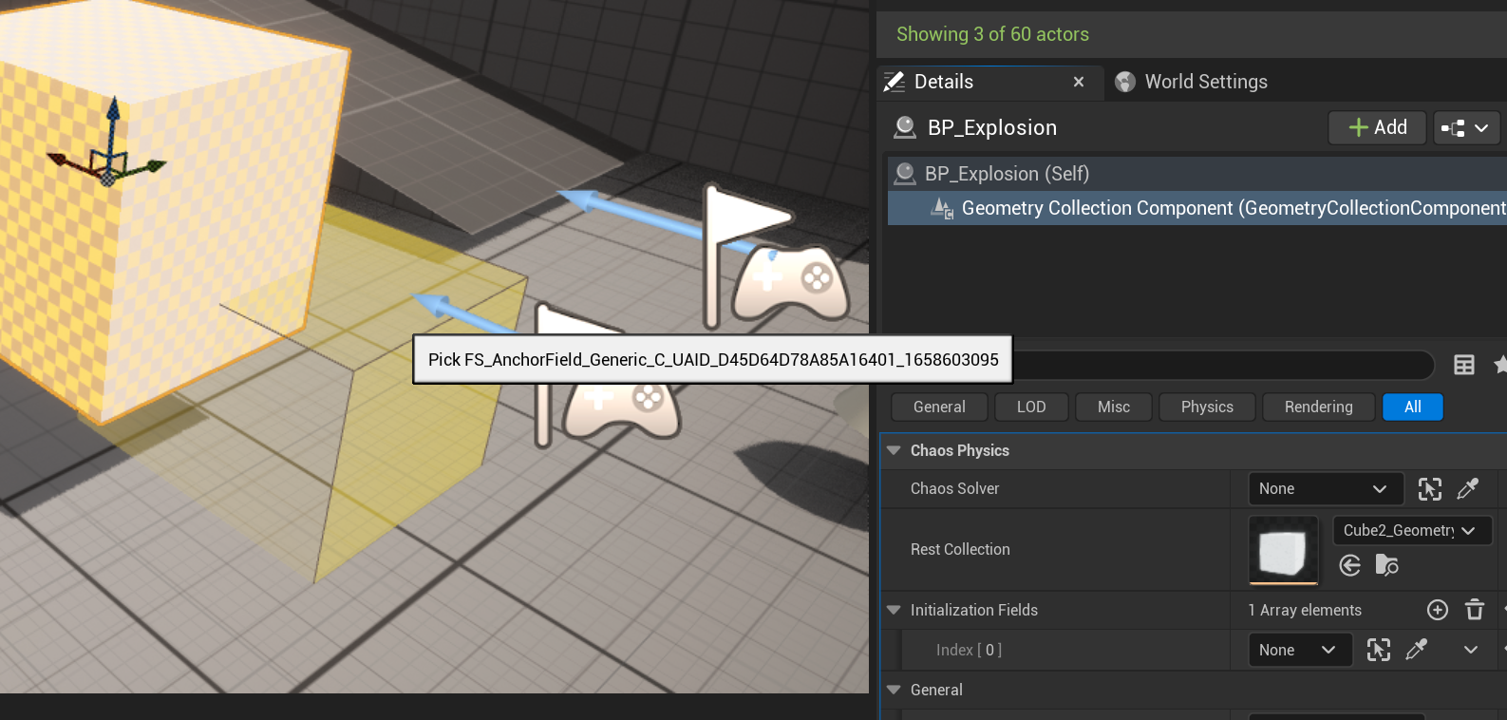
Task: Switch to the World Settings tab
Action: point(1191,82)
